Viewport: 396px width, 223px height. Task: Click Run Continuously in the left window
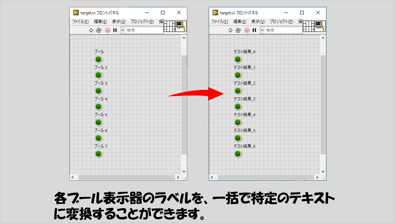[x=99, y=30]
